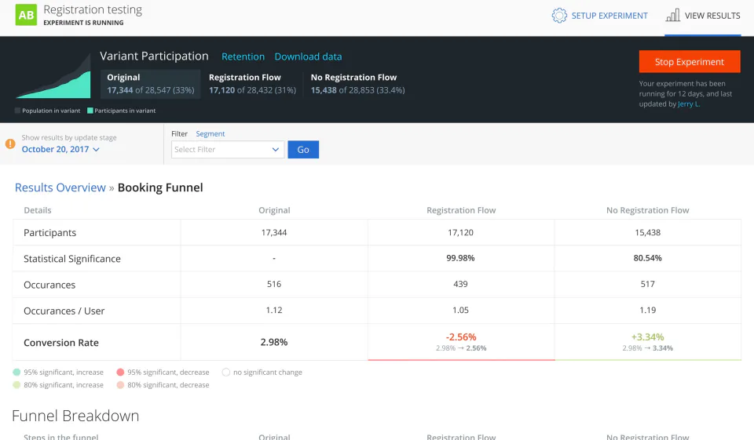Click the 1.19 occurrences per user value
This screenshot has width=754, height=440.
pyautogui.click(x=648, y=311)
